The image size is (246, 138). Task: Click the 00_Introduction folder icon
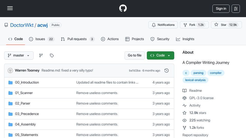11,83
